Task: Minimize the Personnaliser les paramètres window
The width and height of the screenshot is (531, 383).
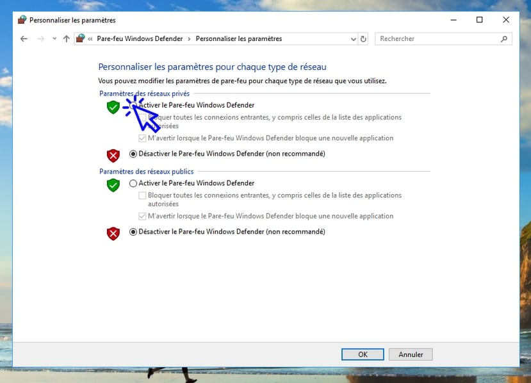Action: tap(453, 20)
